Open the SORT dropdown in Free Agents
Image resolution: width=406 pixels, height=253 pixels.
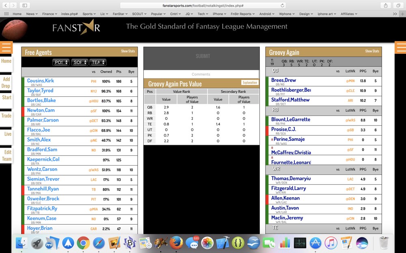(80, 62)
